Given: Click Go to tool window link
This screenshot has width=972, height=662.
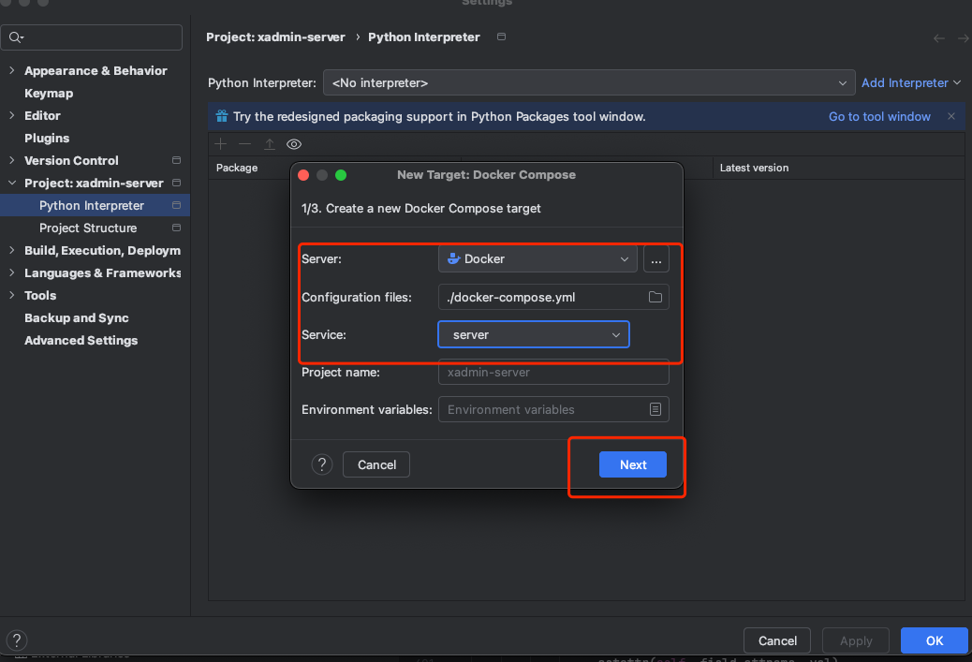Looking at the screenshot, I should pyautogui.click(x=879, y=116).
